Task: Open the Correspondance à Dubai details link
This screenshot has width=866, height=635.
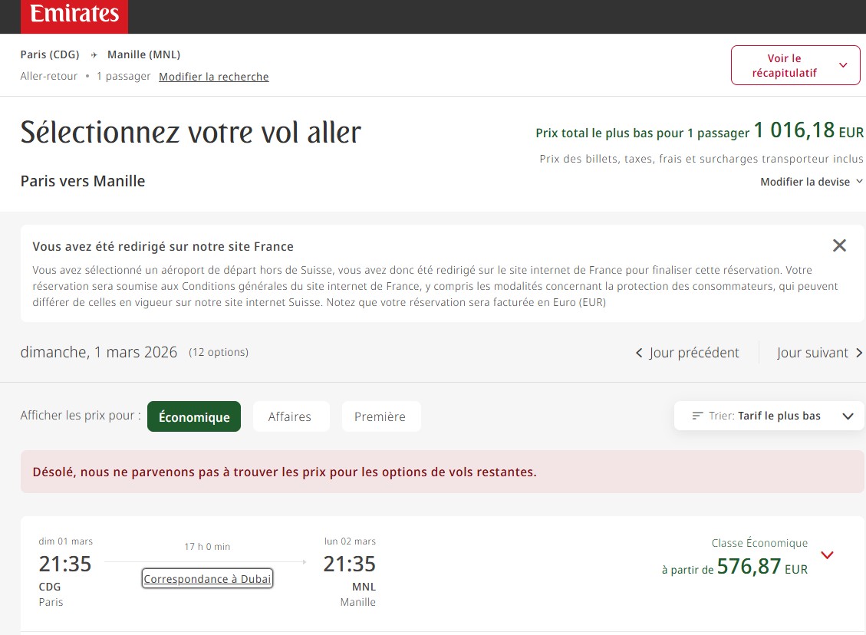Action: click(207, 579)
